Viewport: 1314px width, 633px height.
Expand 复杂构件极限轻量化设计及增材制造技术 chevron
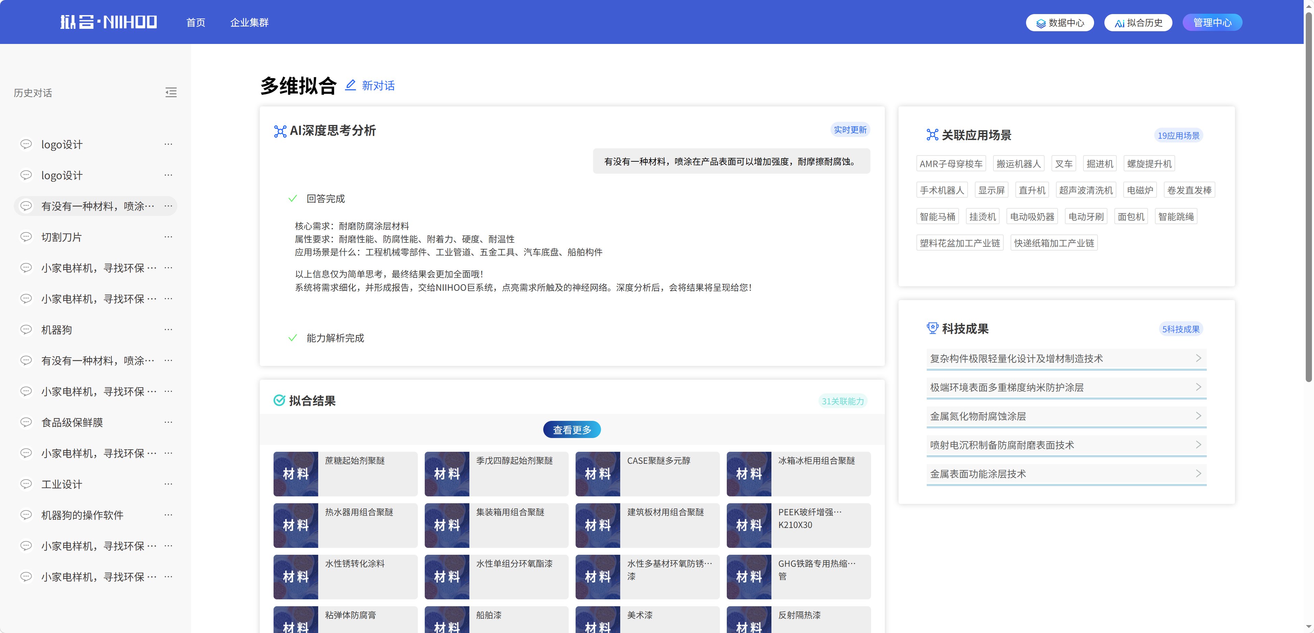tap(1198, 358)
